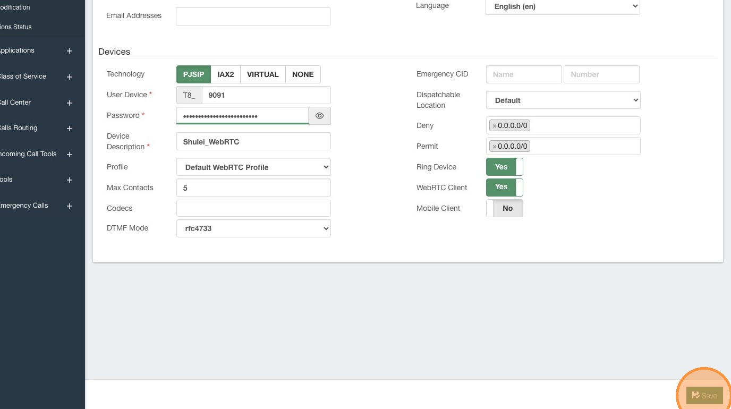Toggle the Ring Device switch
This screenshot has height=409, width=731.
tap(504, 167)
